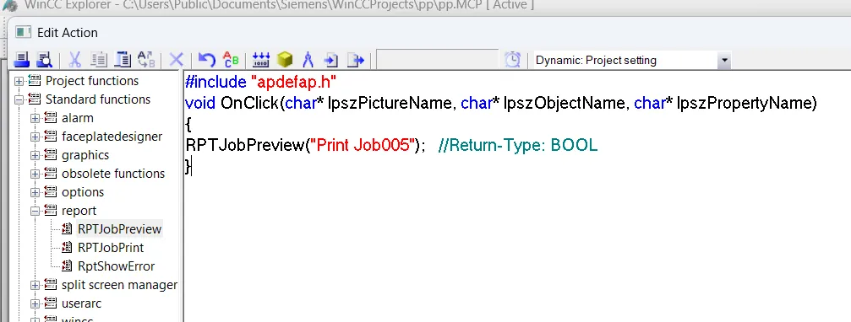Expand the userarc folder
This screenshot has height=322, width=851.
pos(35,303)
